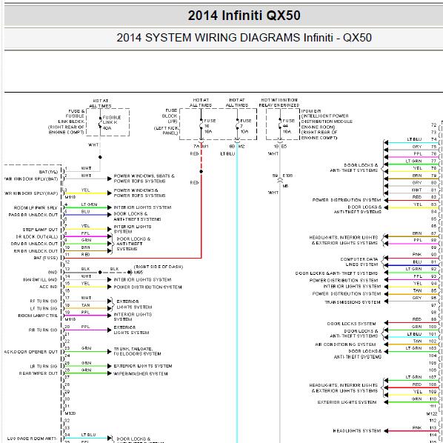Click the "BAT (FUSE)" pin 11 label
Image resolution: width=443 pixels, height=443 pixels.
(x=46, y=258)
